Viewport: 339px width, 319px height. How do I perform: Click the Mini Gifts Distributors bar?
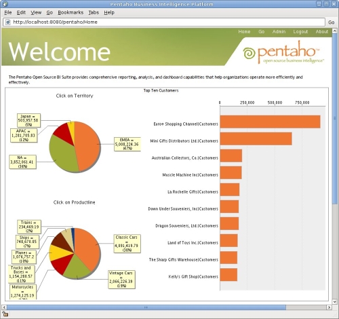pyautogui.click(x=256, y=138)
